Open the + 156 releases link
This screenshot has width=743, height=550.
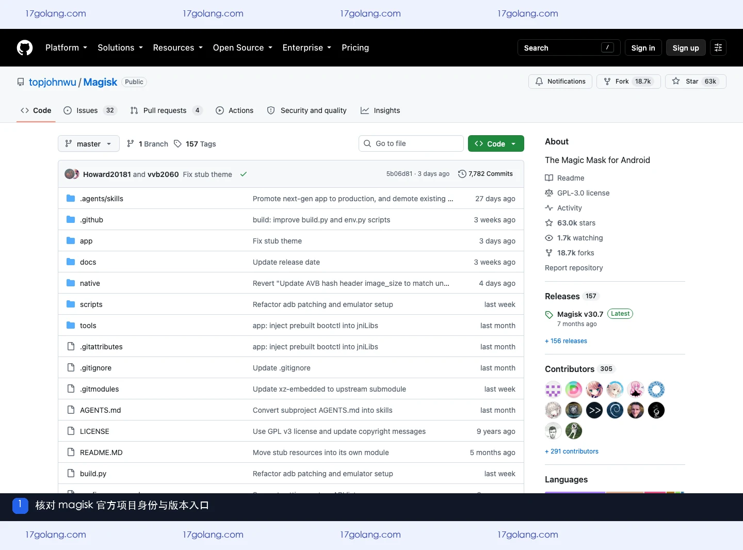point(566,341)
